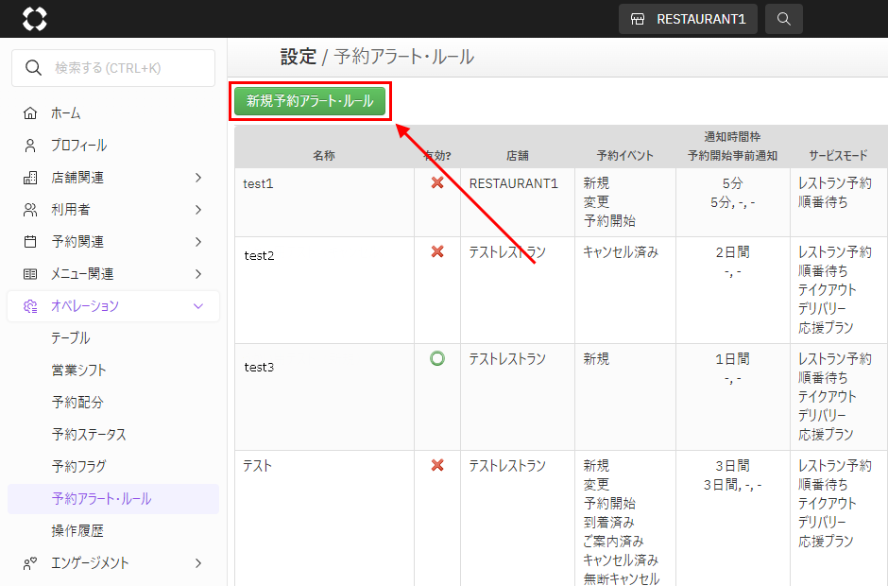888x586 pixels.
Task: Click the store building icon beside 店舗関連
Action: [30, 178]
